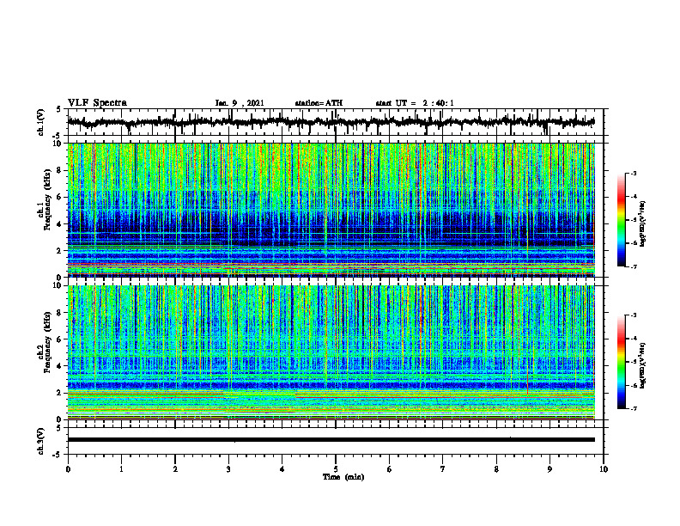Click the "start UT = 2:40:1" header text

coord(415,103)
